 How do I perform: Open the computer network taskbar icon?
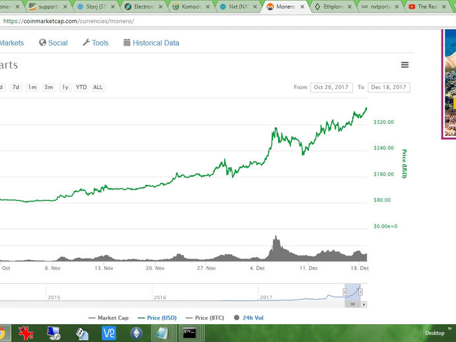pos(54,333)
